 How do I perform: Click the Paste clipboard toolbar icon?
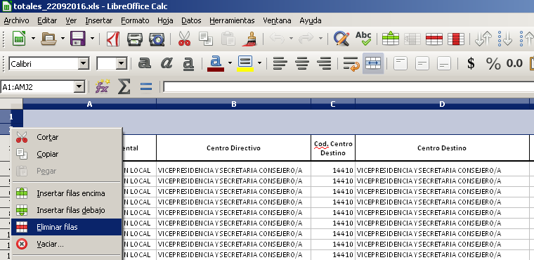tap(228, 39)
